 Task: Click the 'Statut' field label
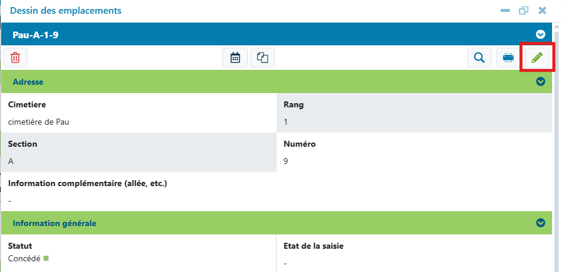20,246
